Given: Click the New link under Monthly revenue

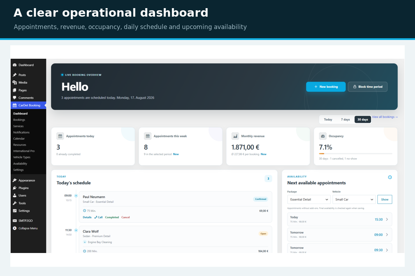Looking at the screenshot, I should click(x=263, y=154).
